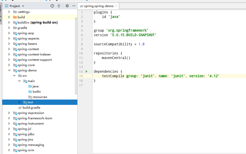
Task: Click the build.gradle file icon
Action: pos(20,108)
